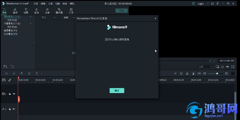Click the video track 1 filmstrip icon

[4, 94]
